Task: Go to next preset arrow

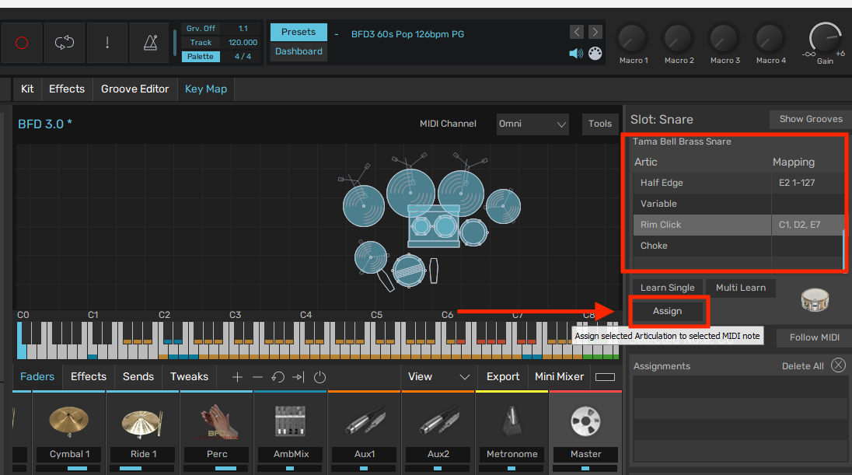Action: [x=595, y=32]
